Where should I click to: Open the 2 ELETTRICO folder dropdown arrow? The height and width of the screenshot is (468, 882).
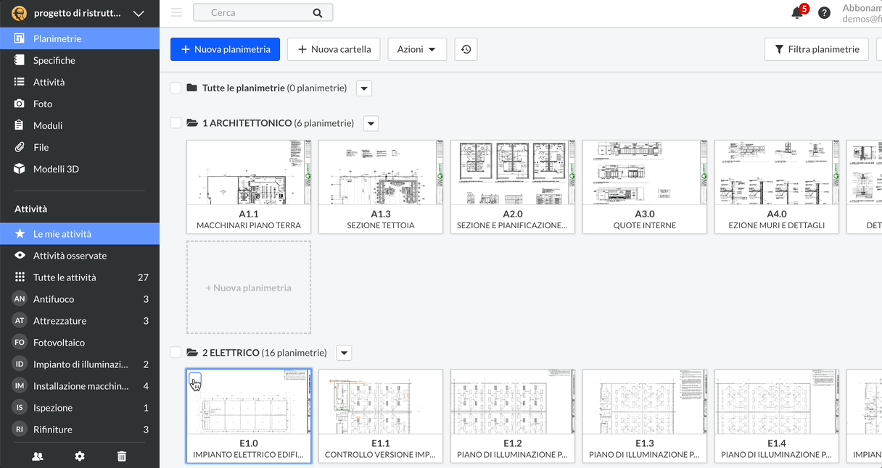[x=345, y=353]
